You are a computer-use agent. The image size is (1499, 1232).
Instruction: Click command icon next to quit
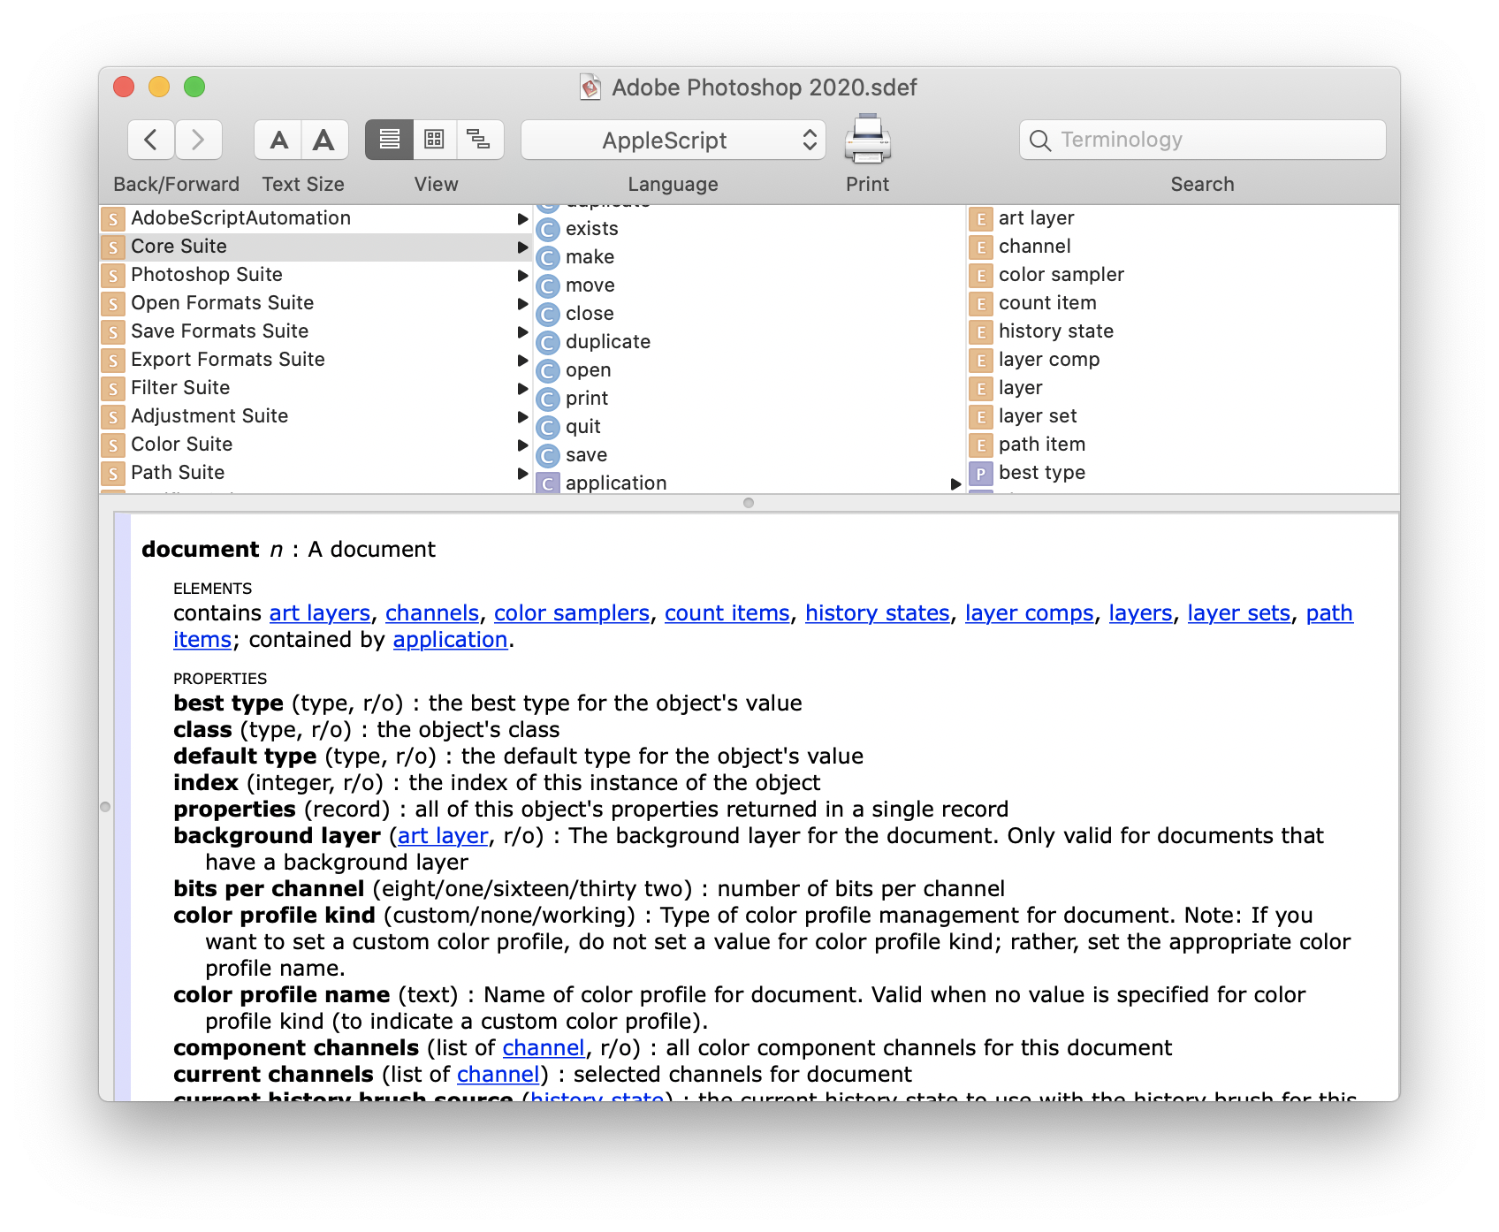click(549, 428)
